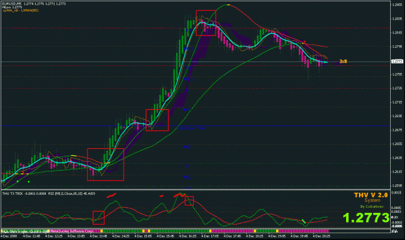Click the orange 2:8 candle timer label
The width and height of the screenshot is (405, 240).
pyautogui.click(x=343, y=61)
